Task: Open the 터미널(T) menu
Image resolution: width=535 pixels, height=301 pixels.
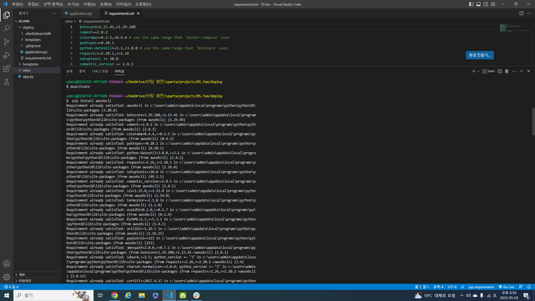Action: (x=123, y=4)
